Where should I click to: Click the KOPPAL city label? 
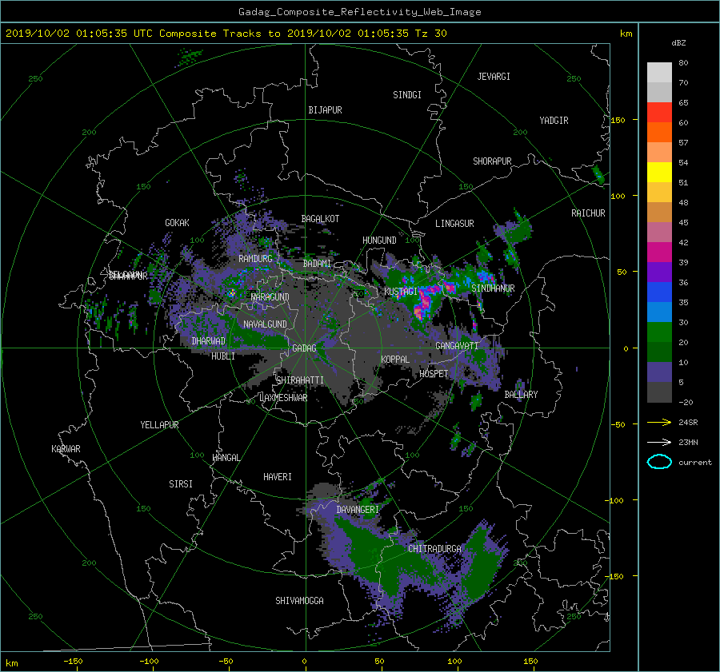click(395, 360)
